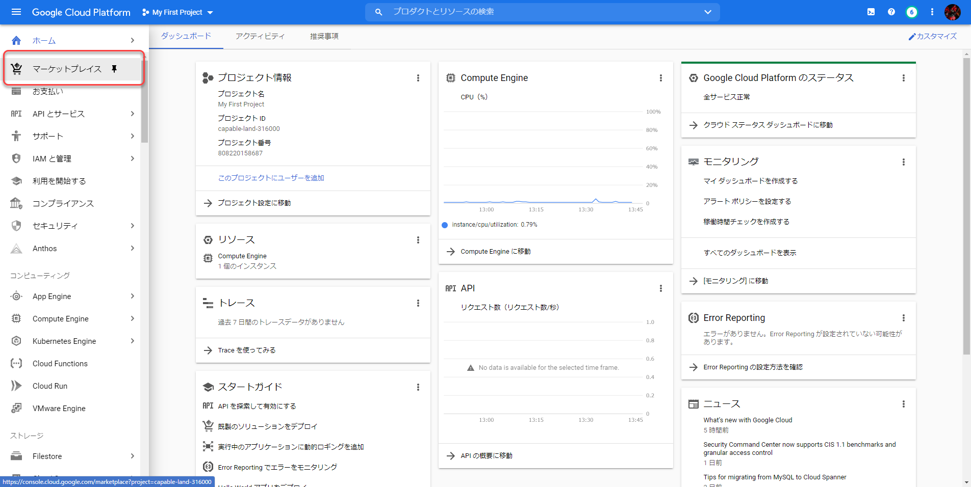Click the 1 instance link under Resources

[x=247, y=266]
